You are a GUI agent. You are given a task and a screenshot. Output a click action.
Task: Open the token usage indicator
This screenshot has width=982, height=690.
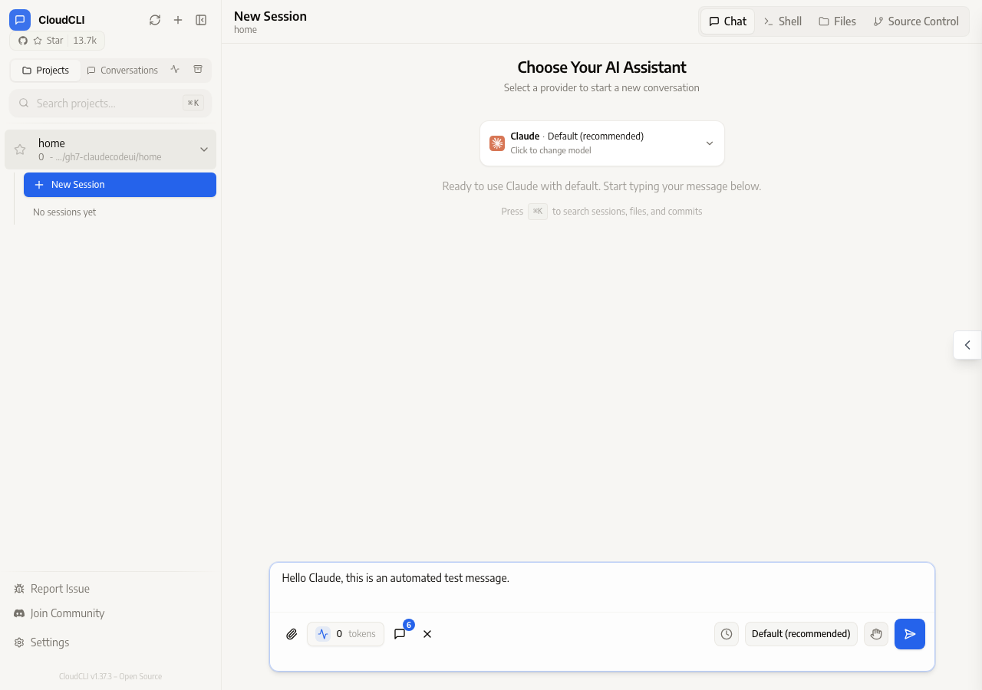point(345,634)
